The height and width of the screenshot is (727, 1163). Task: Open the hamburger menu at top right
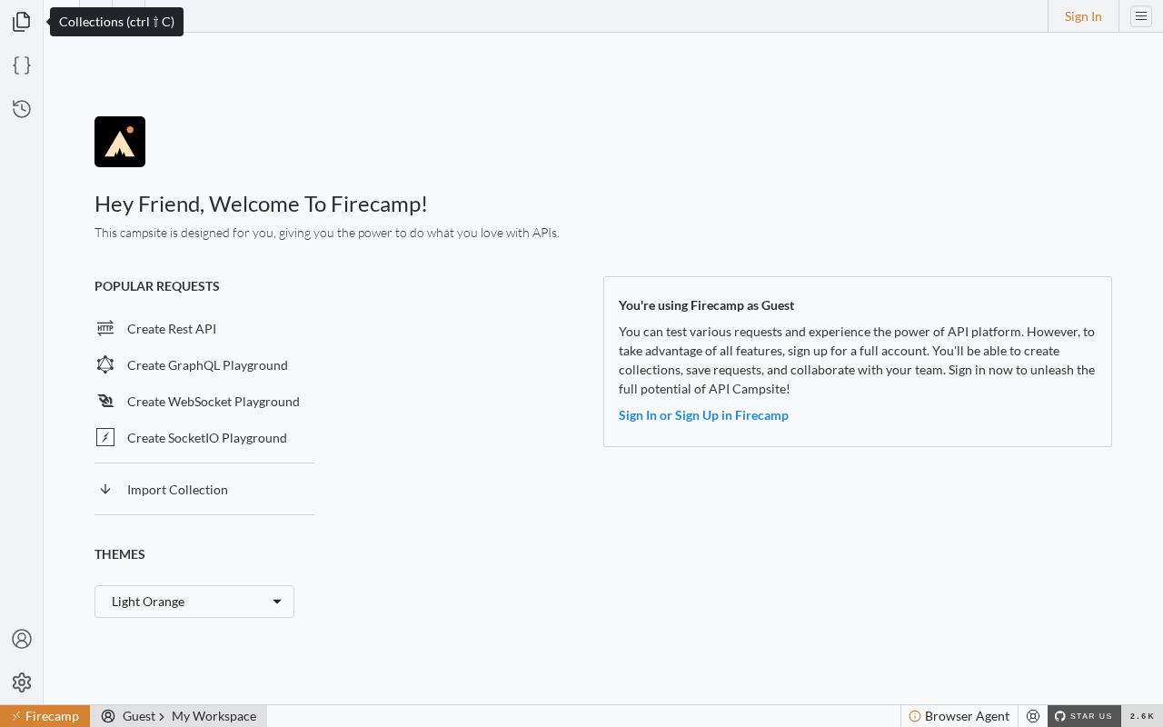(1141, 16)
